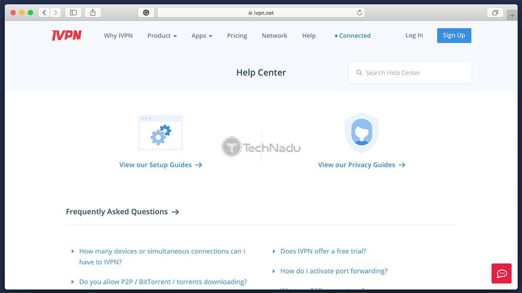Click the Connected status indicator
The image size is (522, 293).
click(353, 36)
